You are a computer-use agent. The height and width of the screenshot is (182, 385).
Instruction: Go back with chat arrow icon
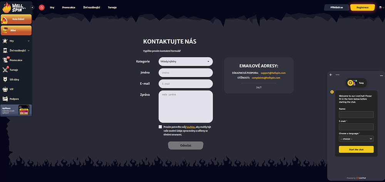[331, 75]
